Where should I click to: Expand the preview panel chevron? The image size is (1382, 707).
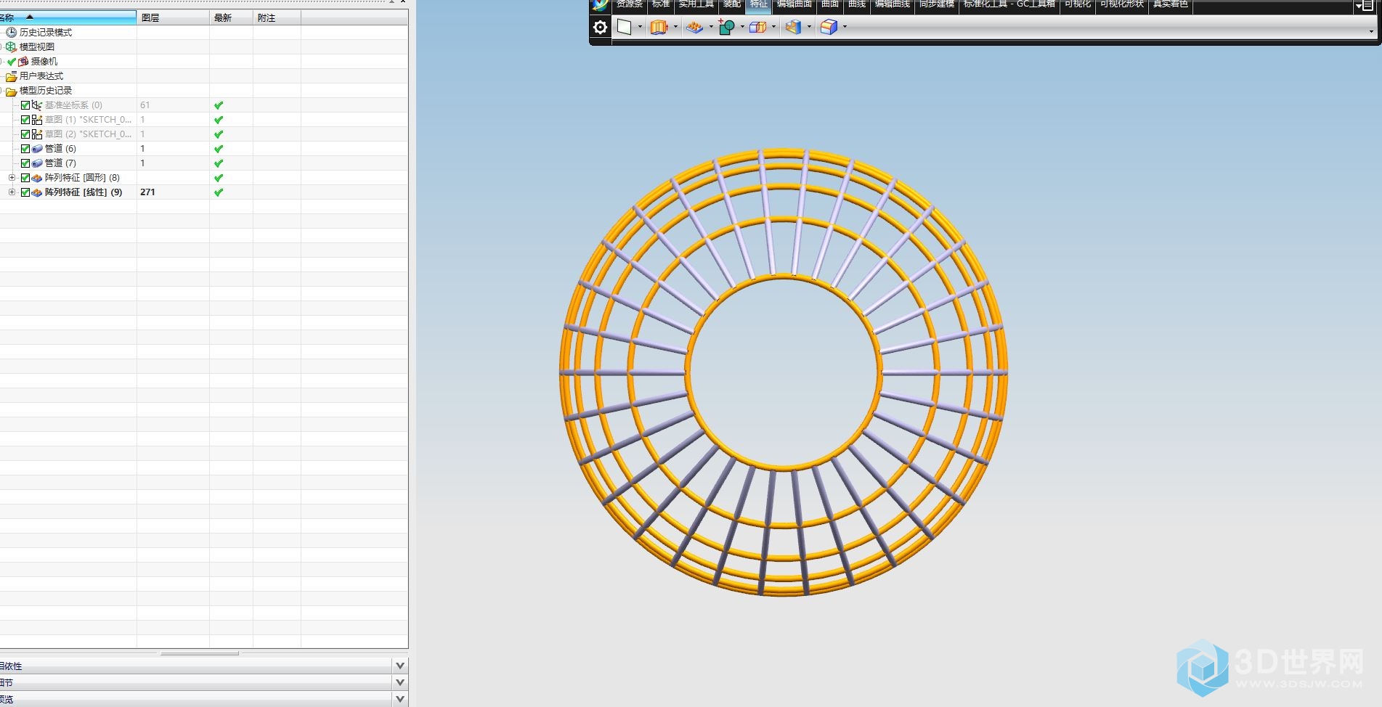coord(400,699)
